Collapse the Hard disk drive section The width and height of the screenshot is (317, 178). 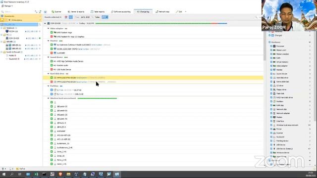point(49,74)
